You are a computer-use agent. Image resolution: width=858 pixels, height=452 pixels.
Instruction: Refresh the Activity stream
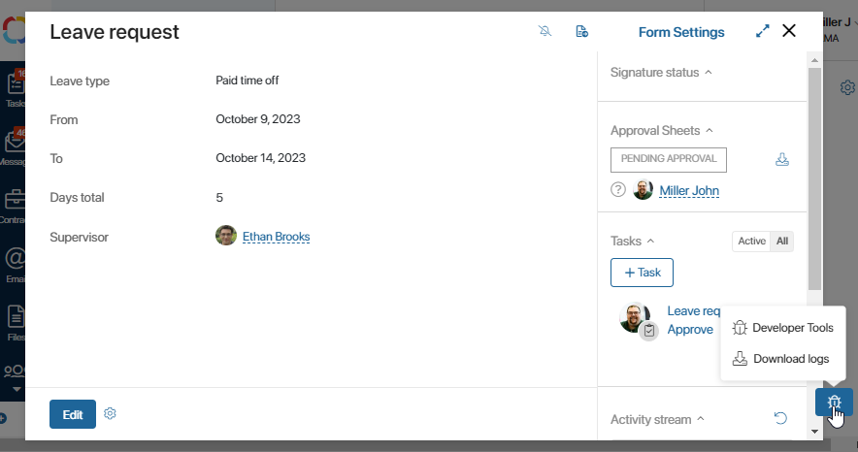781,418
